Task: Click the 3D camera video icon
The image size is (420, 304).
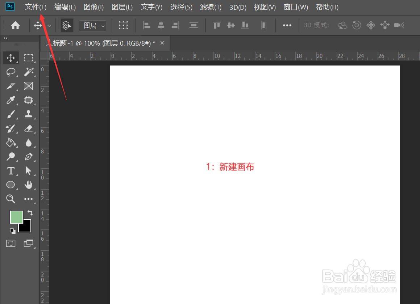Action: 399,25
